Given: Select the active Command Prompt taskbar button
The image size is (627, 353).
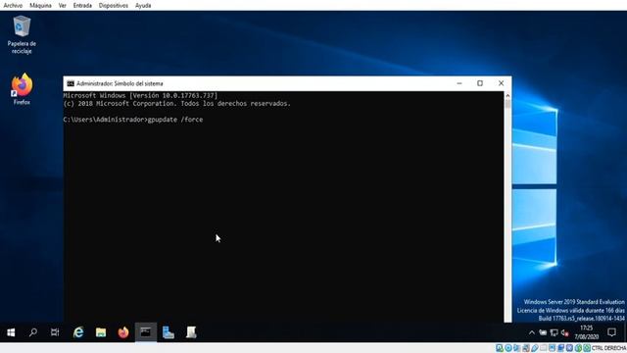Looking at the screenshot, I should pos(146,332).
